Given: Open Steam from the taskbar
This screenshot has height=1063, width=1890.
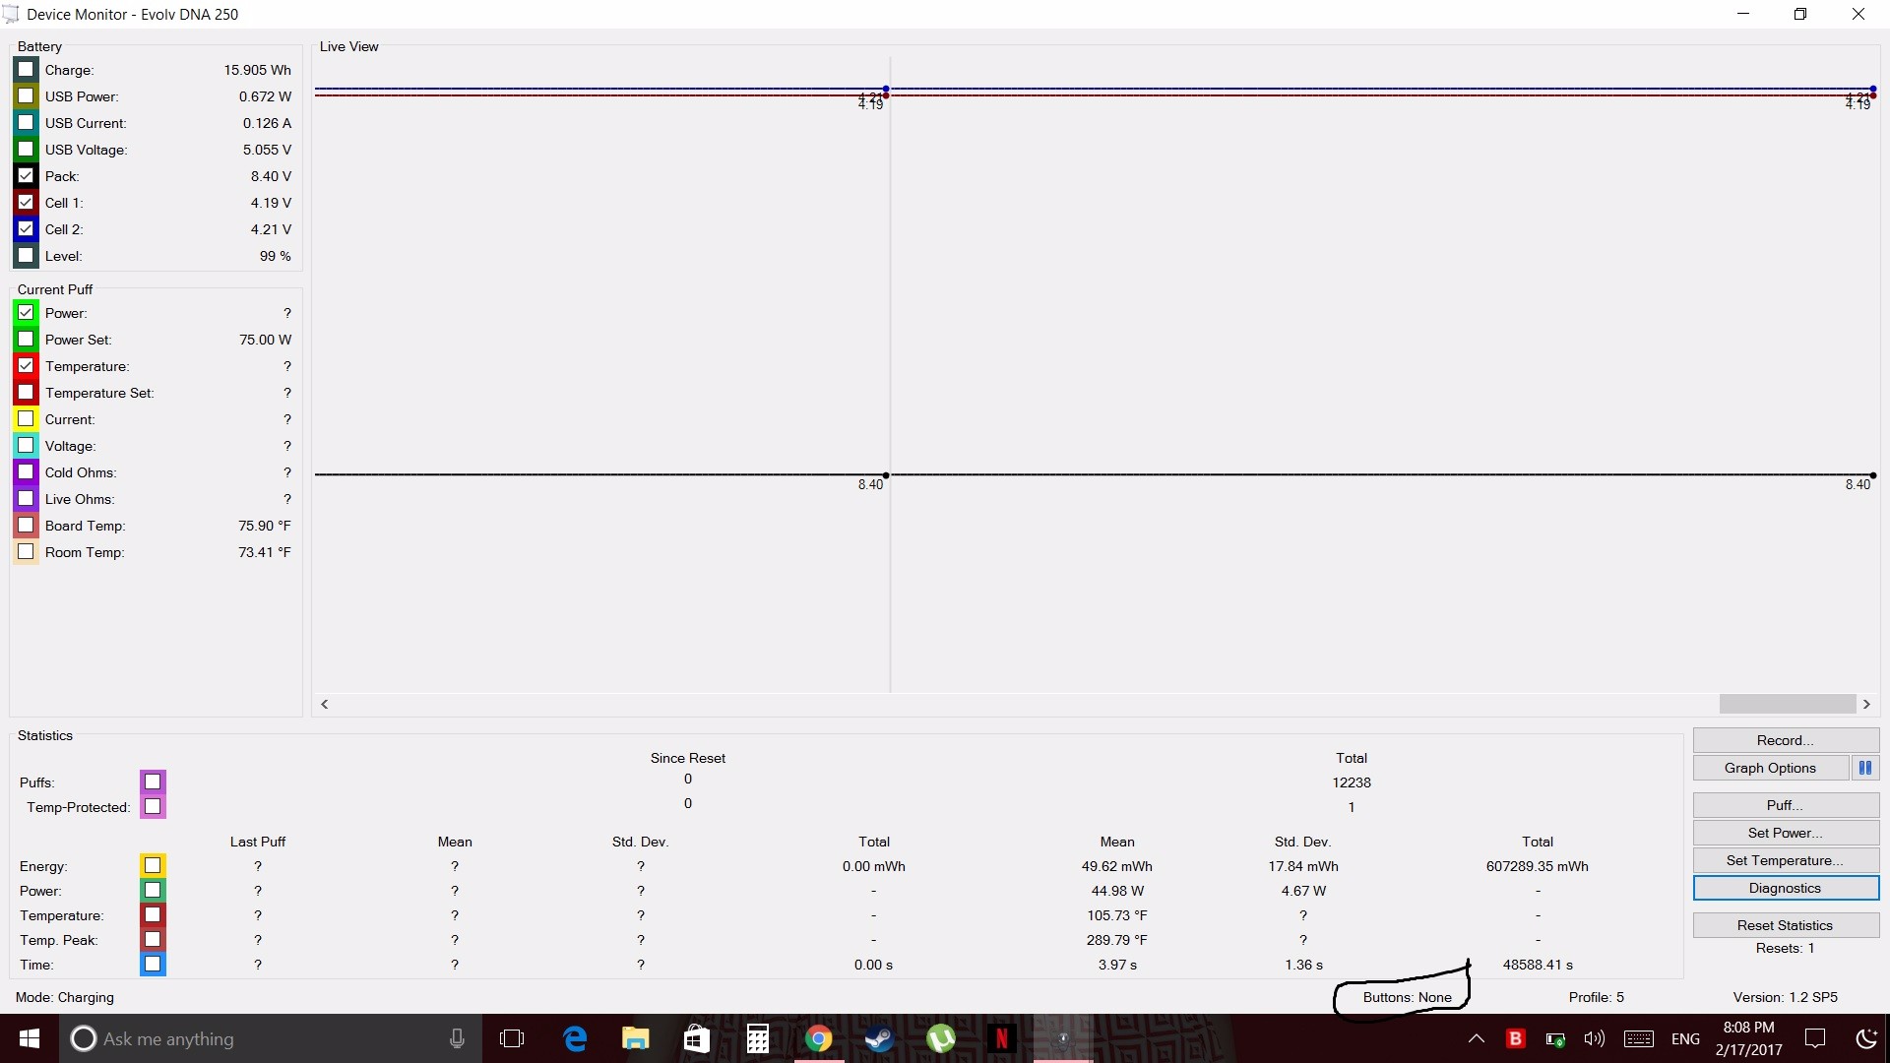Looking at the screenshot, I should [879, 1038].
